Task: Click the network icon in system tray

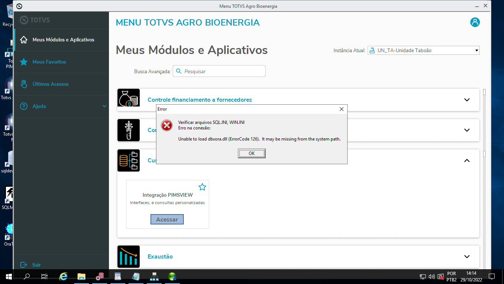Action: (423, 277)
